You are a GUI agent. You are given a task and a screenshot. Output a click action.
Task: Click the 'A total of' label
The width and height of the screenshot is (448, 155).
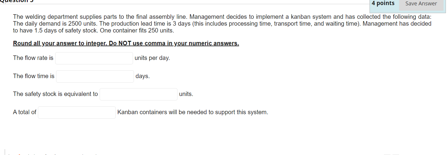[x=24, y=112]
